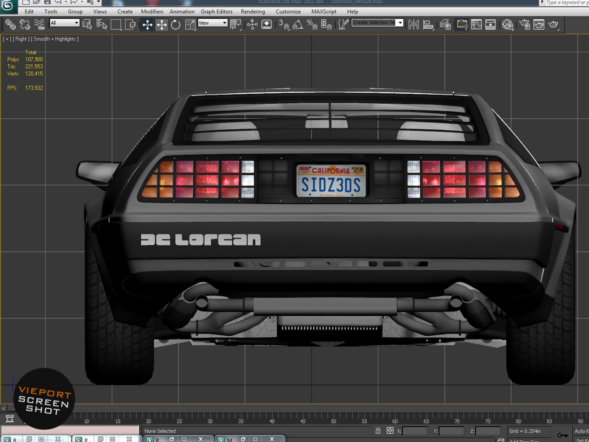Open the Group menu

pos(75,11)
